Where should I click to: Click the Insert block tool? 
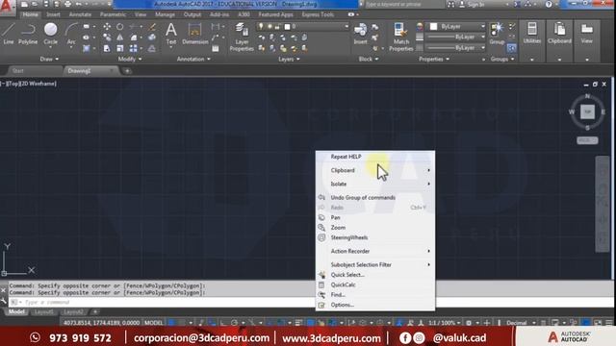(360, 34)
